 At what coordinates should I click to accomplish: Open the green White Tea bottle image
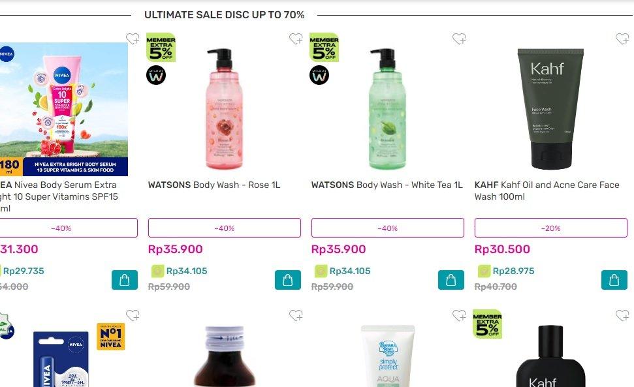387,109
